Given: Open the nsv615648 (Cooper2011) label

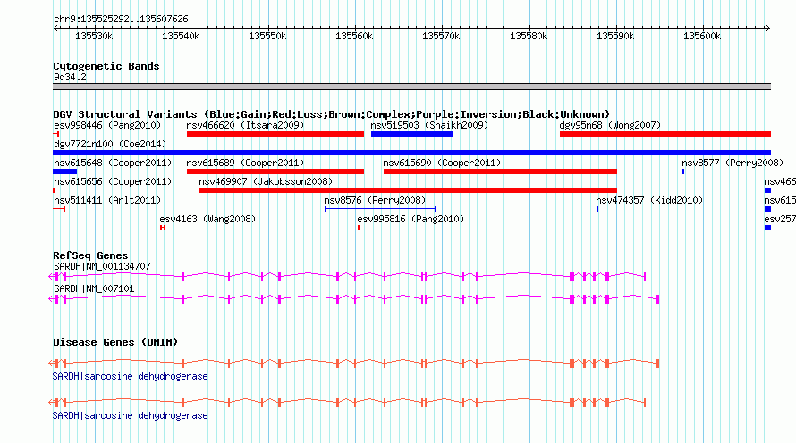Looking at the screenshot, I should point(113,163).
